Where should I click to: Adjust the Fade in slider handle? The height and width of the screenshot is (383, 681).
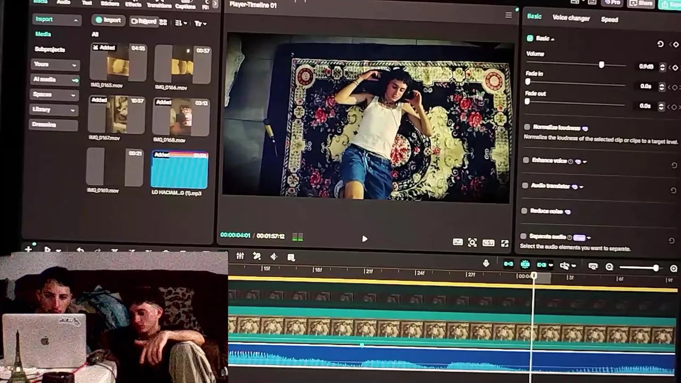click(x=528, y=81)
